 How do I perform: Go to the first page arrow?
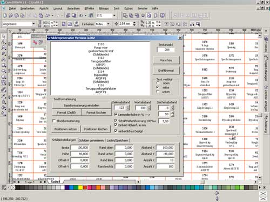pos(15,182)
